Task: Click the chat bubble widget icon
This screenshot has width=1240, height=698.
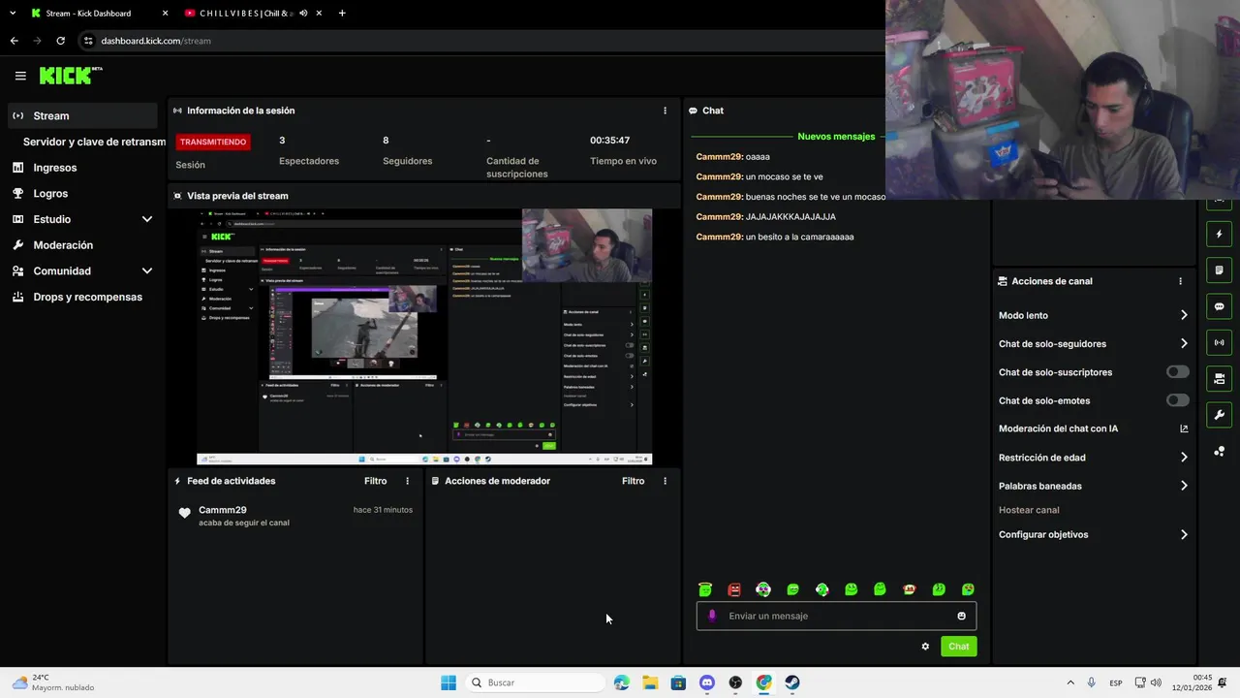Action: (1219, 306)
